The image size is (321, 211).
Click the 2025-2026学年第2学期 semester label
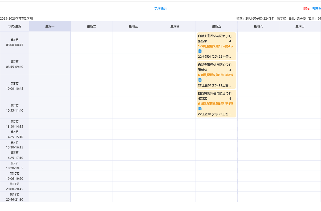click(17, 19)
